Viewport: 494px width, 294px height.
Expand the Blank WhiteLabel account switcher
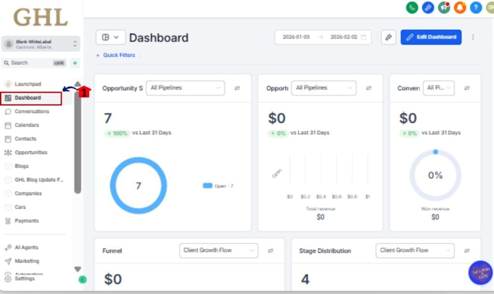coord(41,44)
